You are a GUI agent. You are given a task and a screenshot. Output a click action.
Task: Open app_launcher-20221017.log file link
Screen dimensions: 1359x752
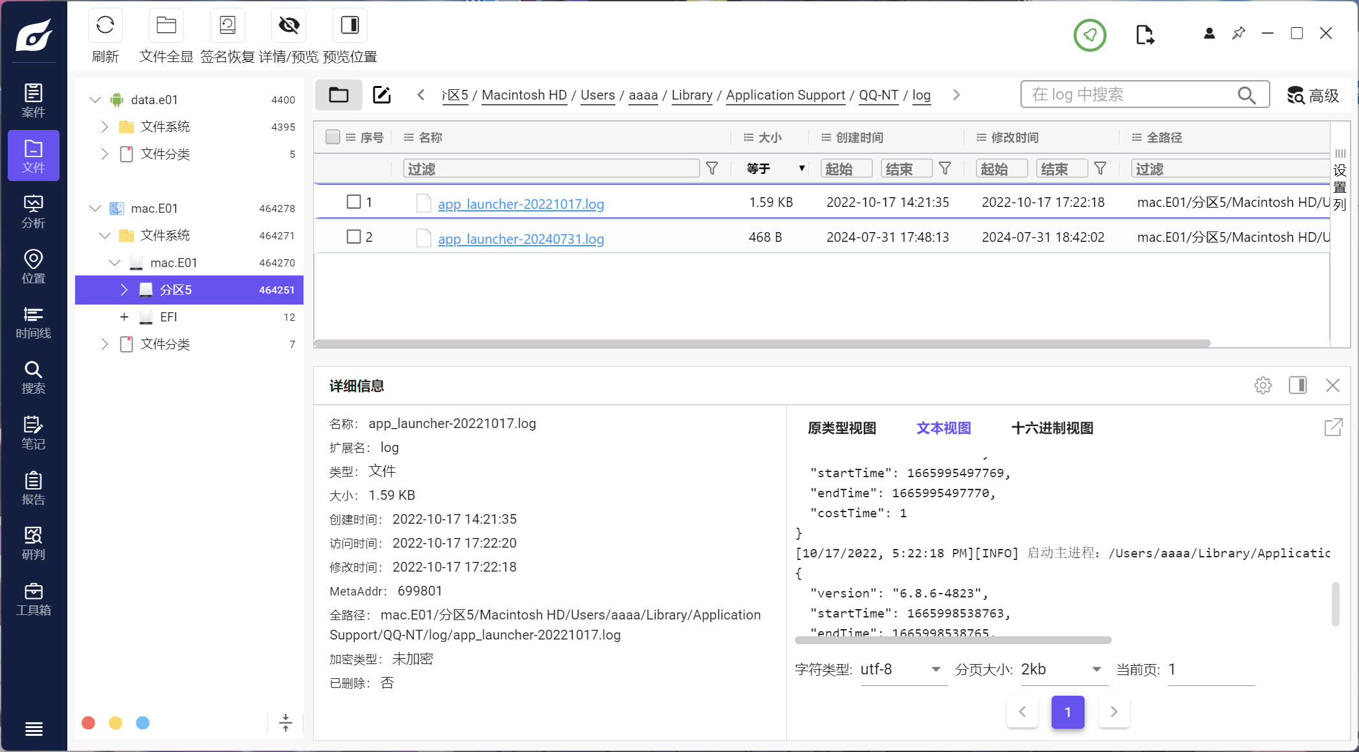click(521, 204)
